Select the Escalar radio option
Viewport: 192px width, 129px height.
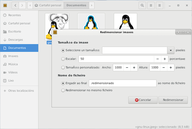pos(63,59)
